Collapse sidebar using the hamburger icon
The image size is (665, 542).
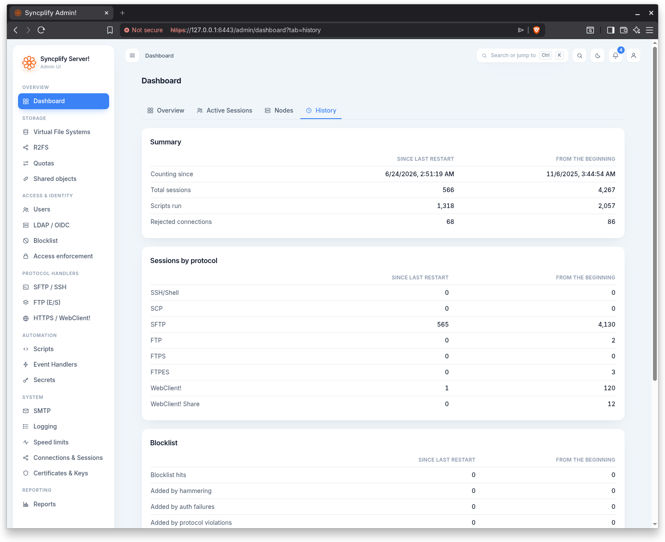pos(132,55)
